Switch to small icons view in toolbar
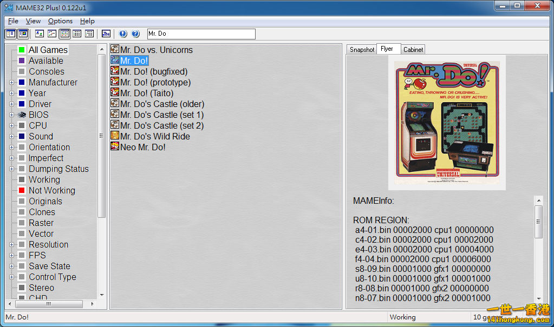Viewport: 554px width, 327px height. [52, 34]
